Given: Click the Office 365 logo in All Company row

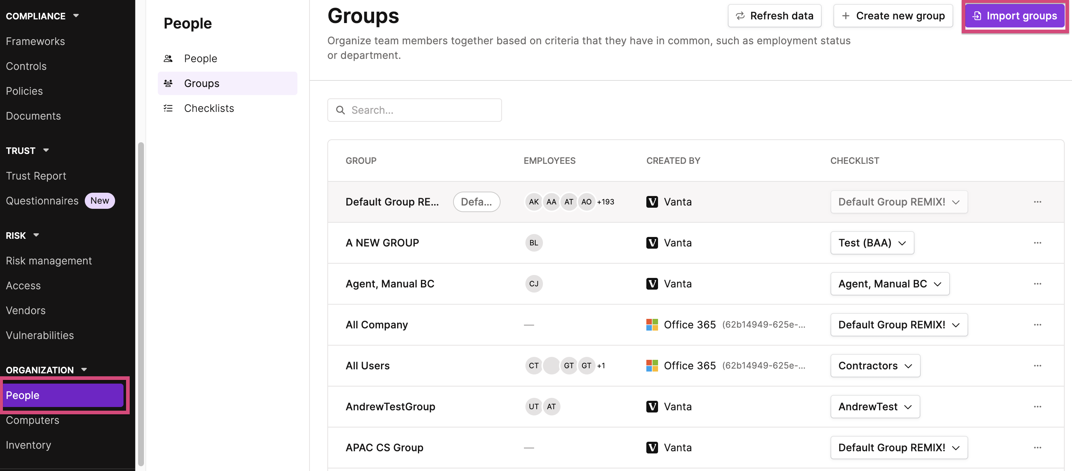Looking at the screenshot, I should click(x=652, y=325).
